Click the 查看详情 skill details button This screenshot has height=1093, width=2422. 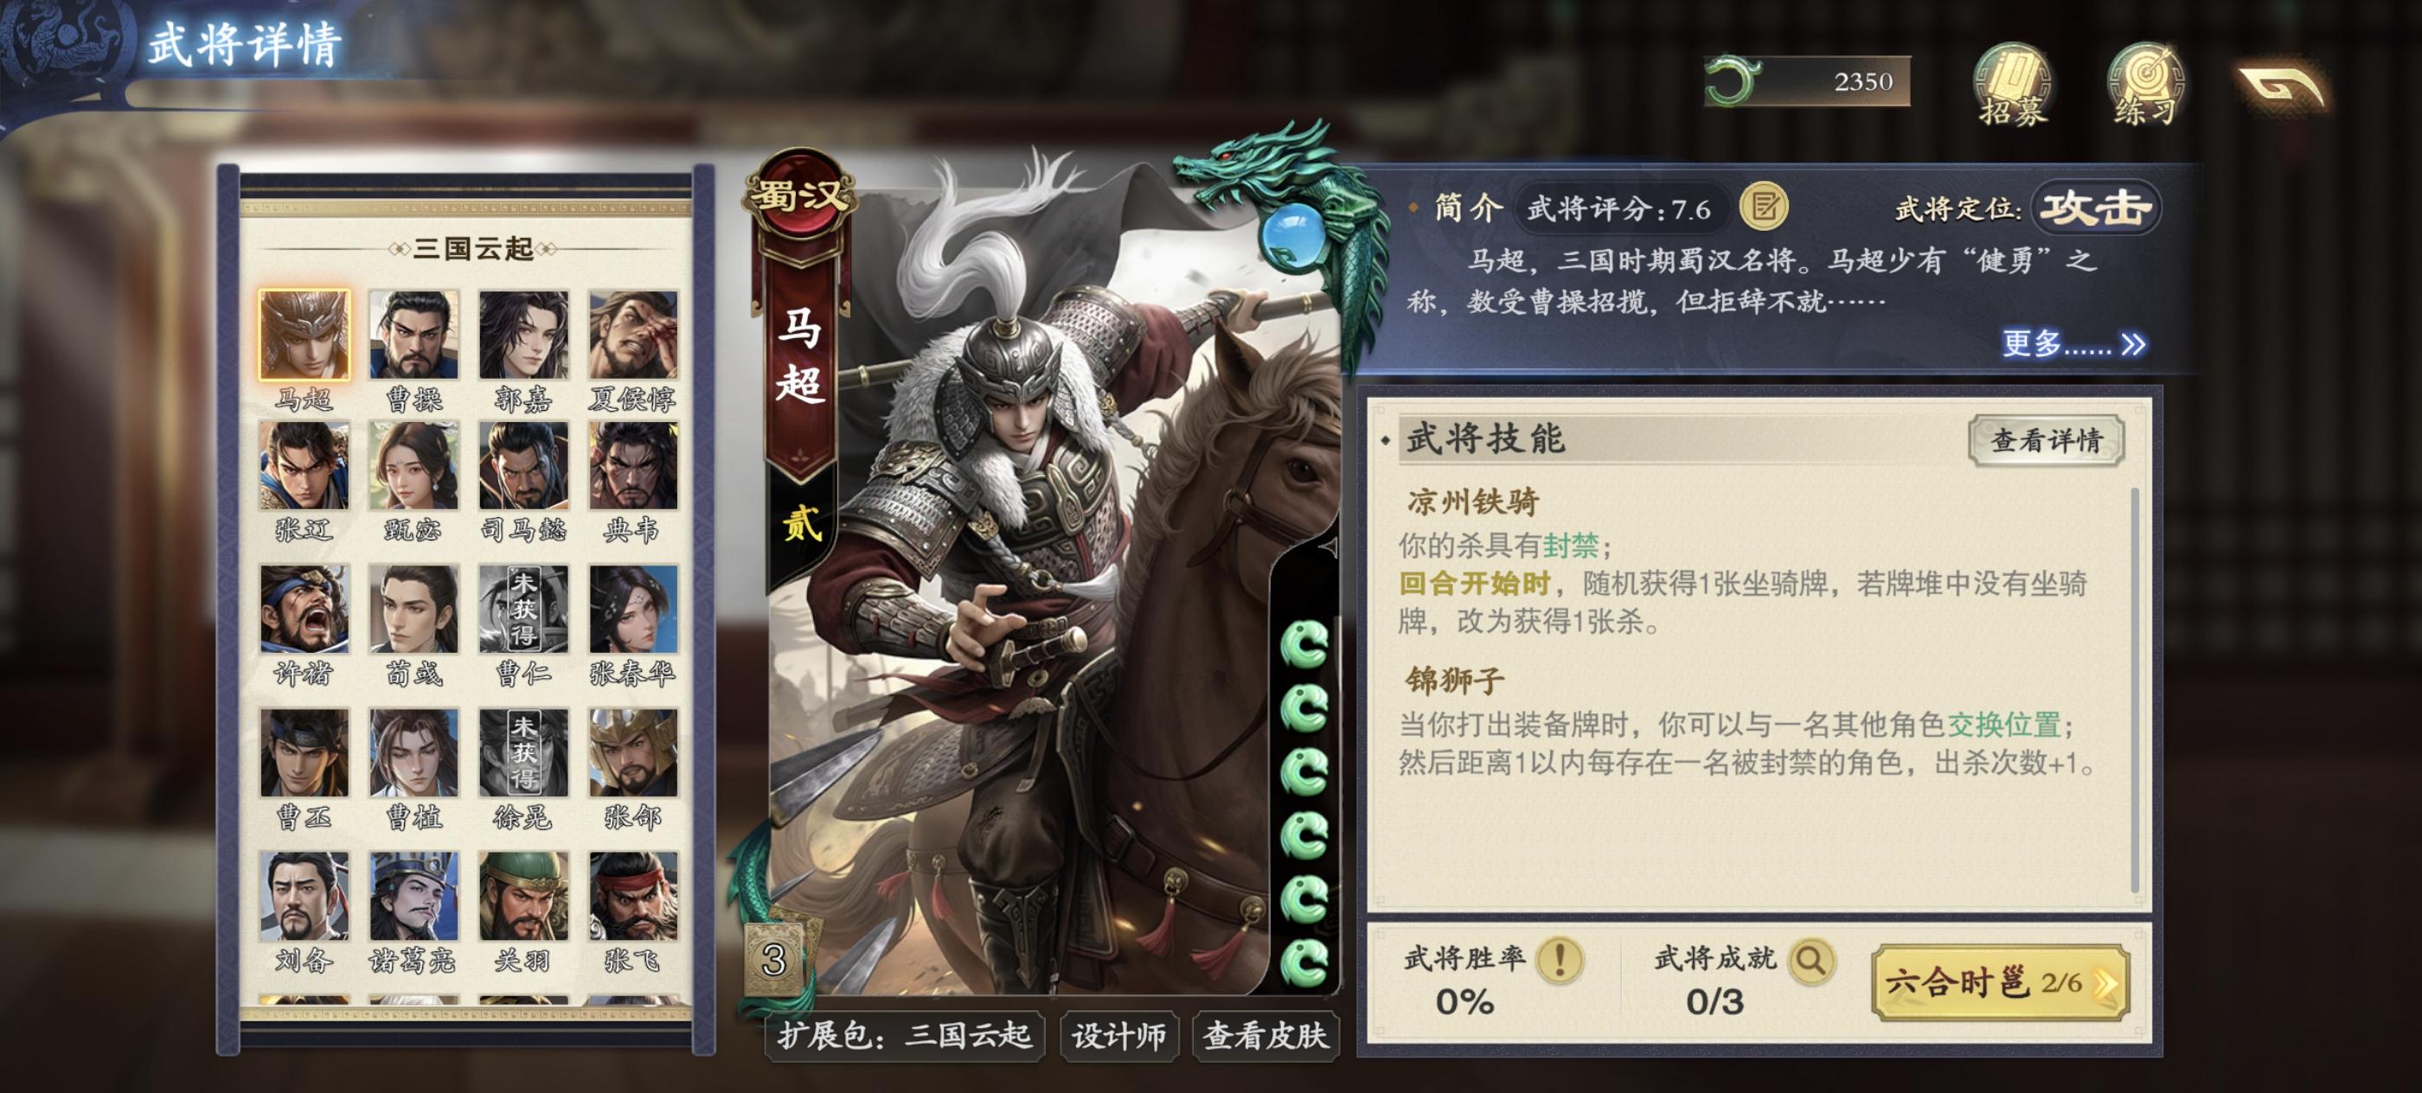(2046, 439)
